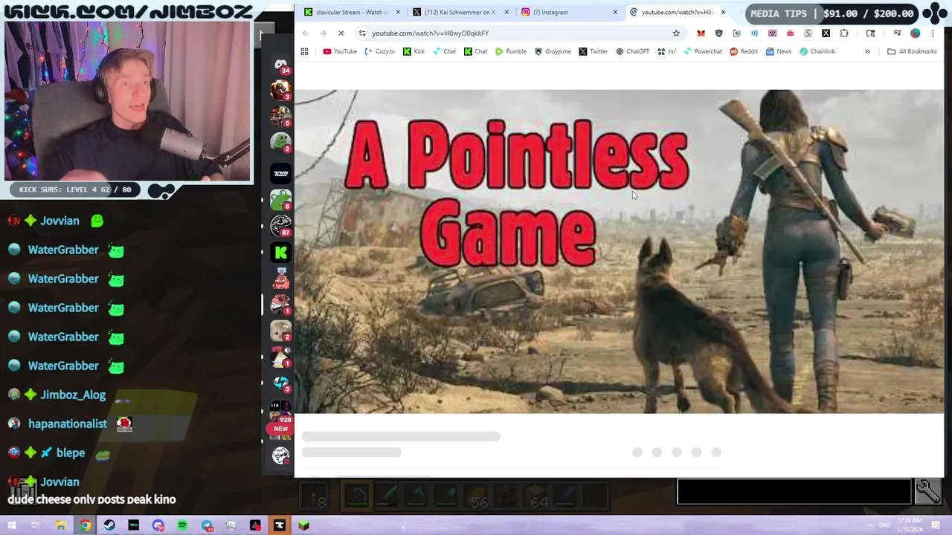
Task: Open the ChatGPT bookmark
Action: (633, 51)
